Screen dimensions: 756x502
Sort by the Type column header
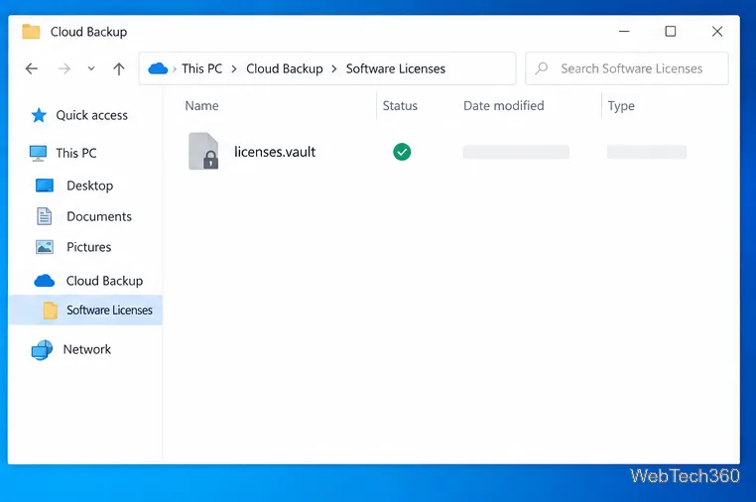click(621, 106)
